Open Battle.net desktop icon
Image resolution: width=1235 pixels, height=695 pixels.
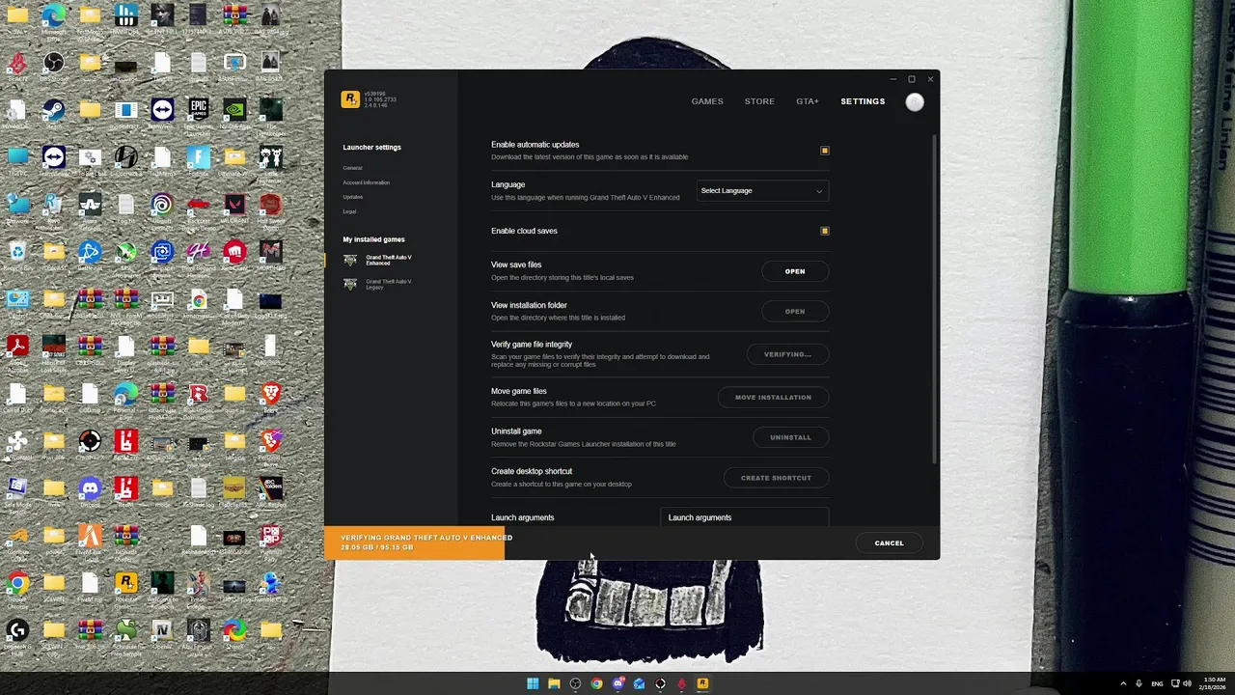click(90, 257)
